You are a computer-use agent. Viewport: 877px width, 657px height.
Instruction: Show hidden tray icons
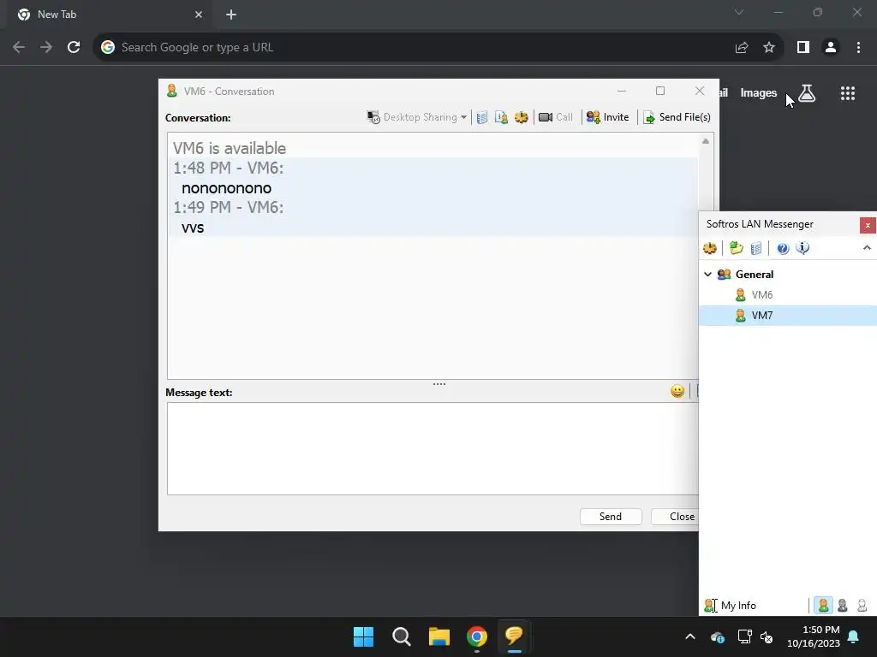(x=690, y=636)
